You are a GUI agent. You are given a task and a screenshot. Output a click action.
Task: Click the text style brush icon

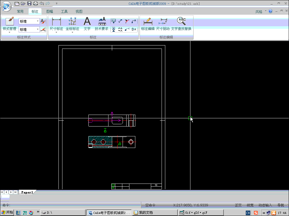43,21
